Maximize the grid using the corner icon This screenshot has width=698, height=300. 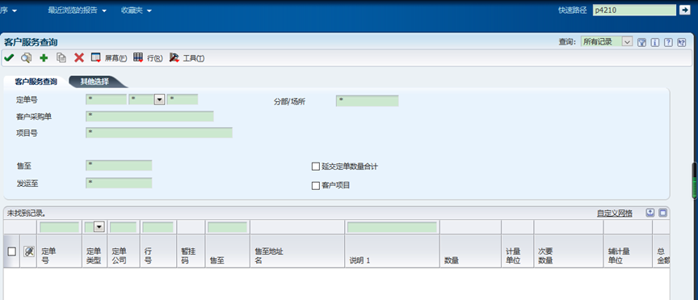click(662, 213)
